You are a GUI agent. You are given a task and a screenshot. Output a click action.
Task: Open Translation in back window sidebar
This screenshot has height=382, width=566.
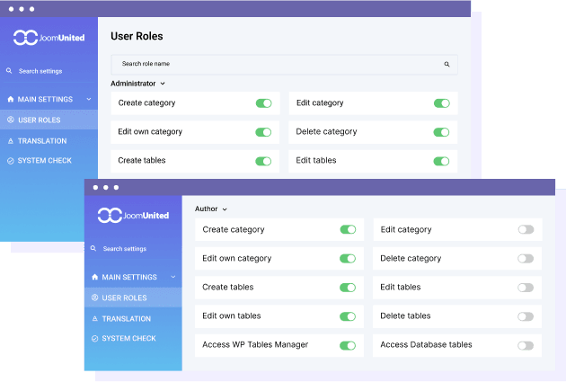(x=42, y=141)
